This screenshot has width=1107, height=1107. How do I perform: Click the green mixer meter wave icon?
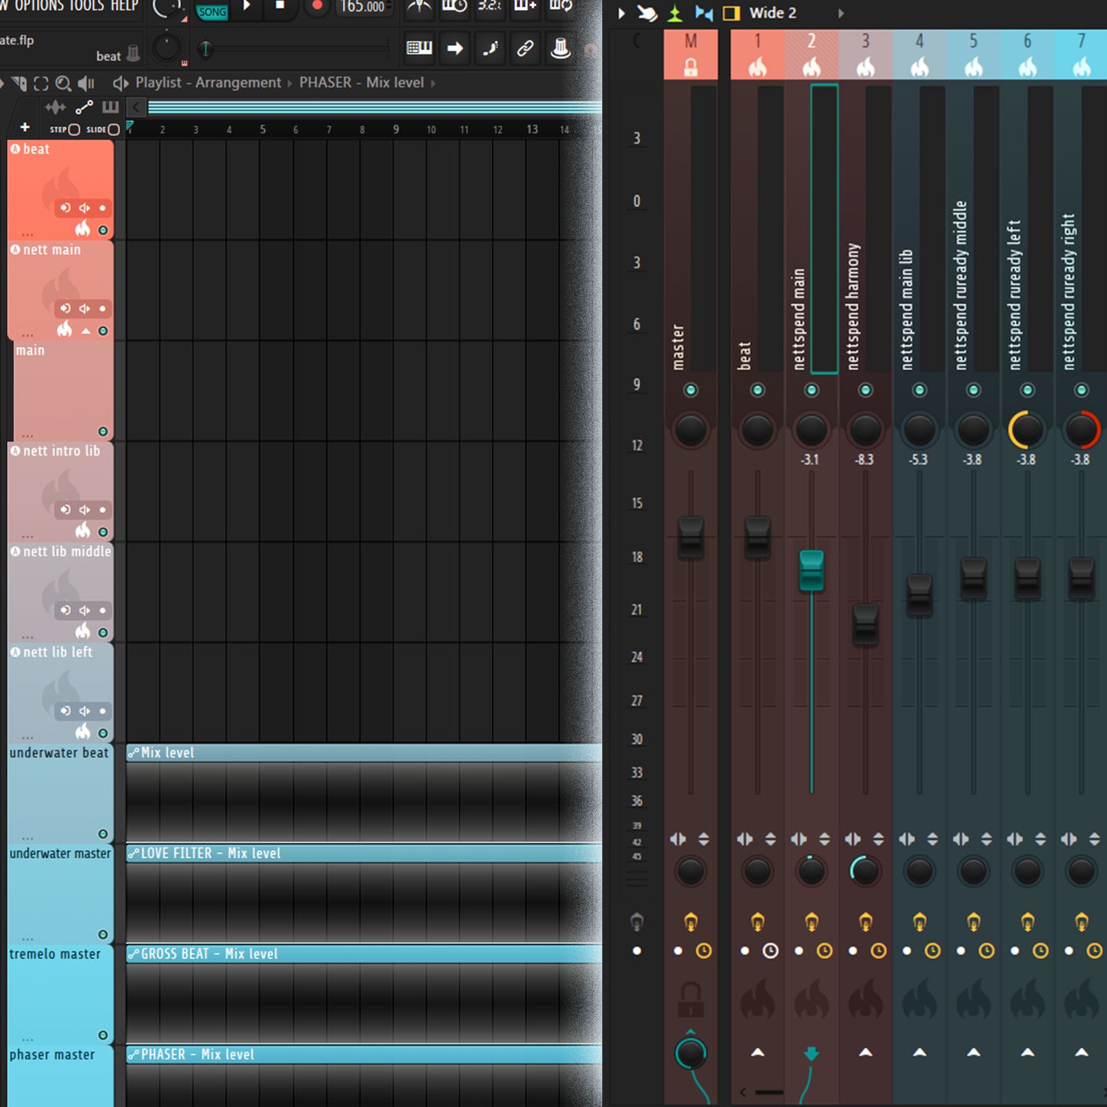pyautogui.click(x=675, y=13)
